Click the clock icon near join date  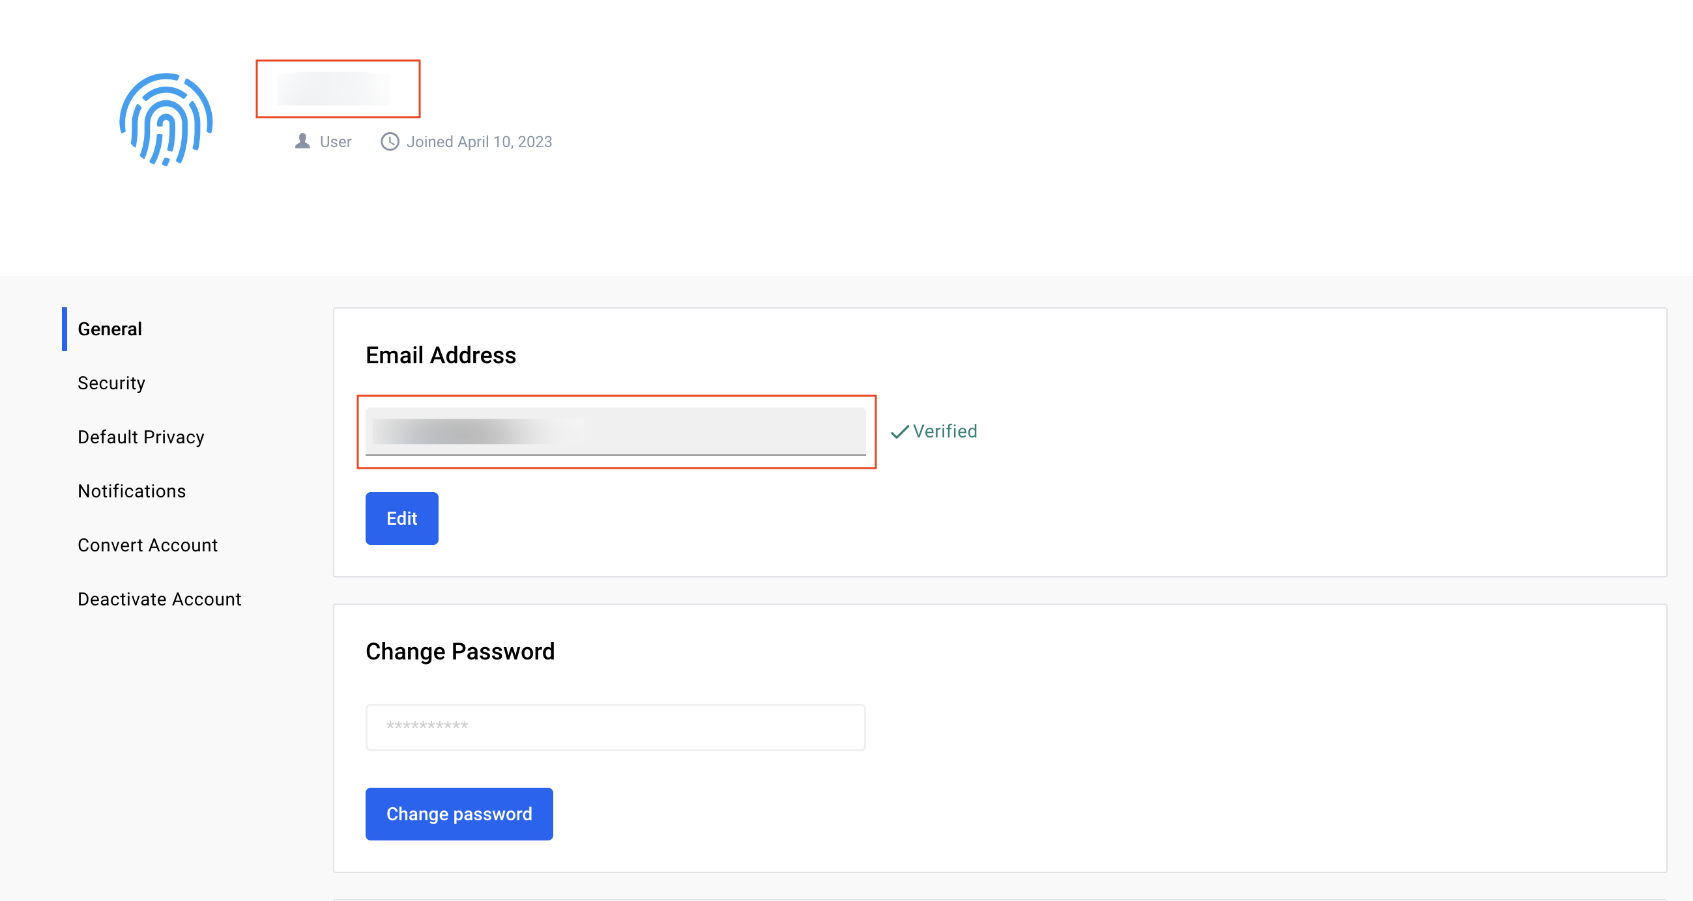[x=390, y=141]
